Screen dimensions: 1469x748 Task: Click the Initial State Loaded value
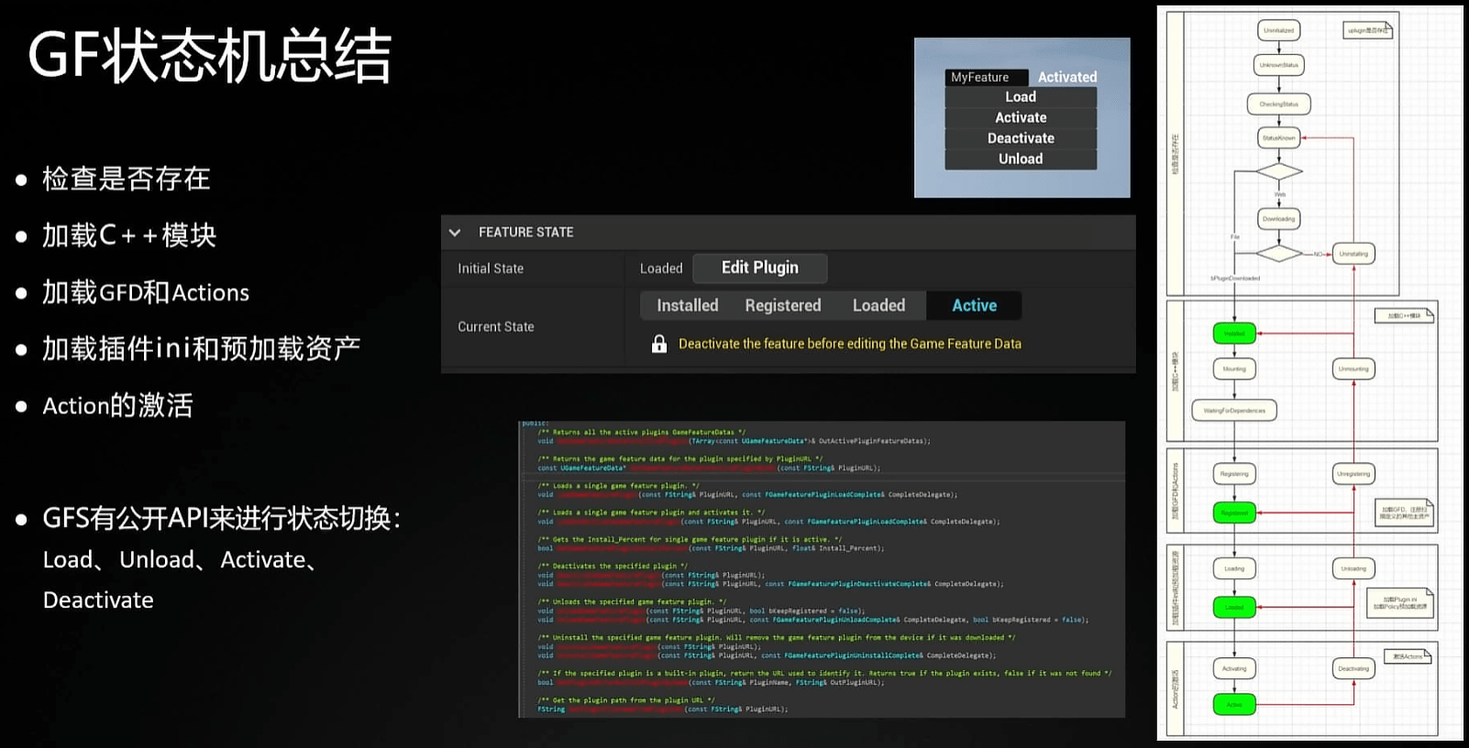pyautogui.click(x=660, y=269)
